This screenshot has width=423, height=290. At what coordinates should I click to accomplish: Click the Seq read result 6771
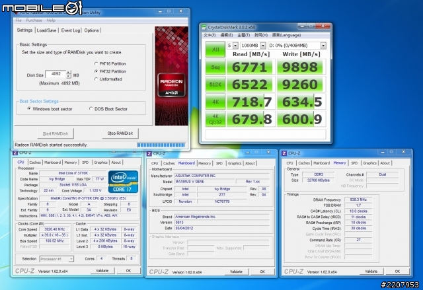tap(251, 67)
